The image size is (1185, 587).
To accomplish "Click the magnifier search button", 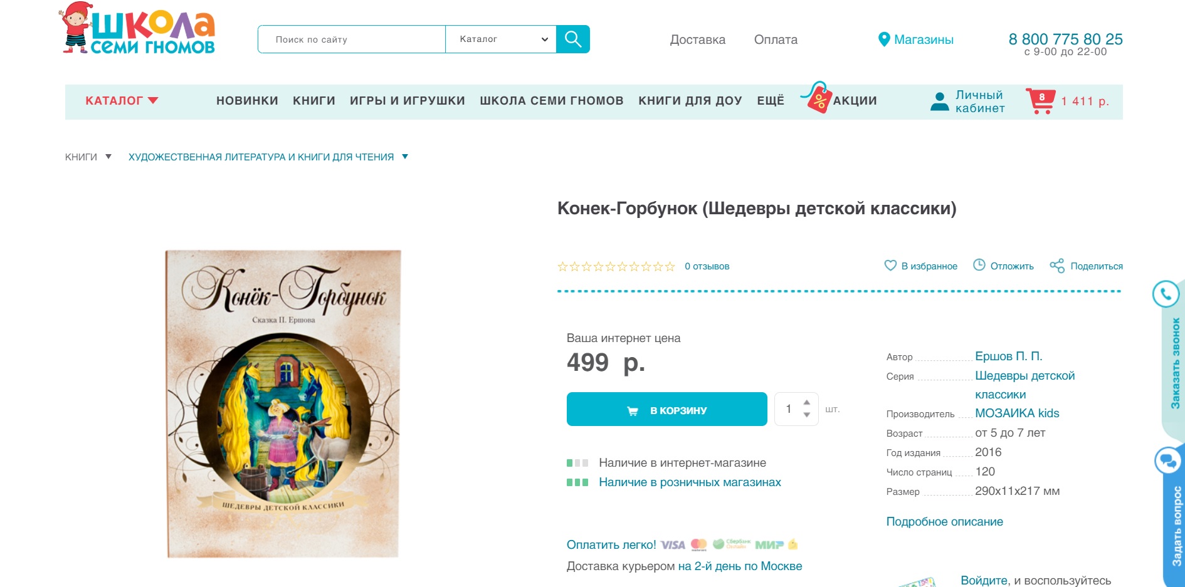I will coord(573,39).
